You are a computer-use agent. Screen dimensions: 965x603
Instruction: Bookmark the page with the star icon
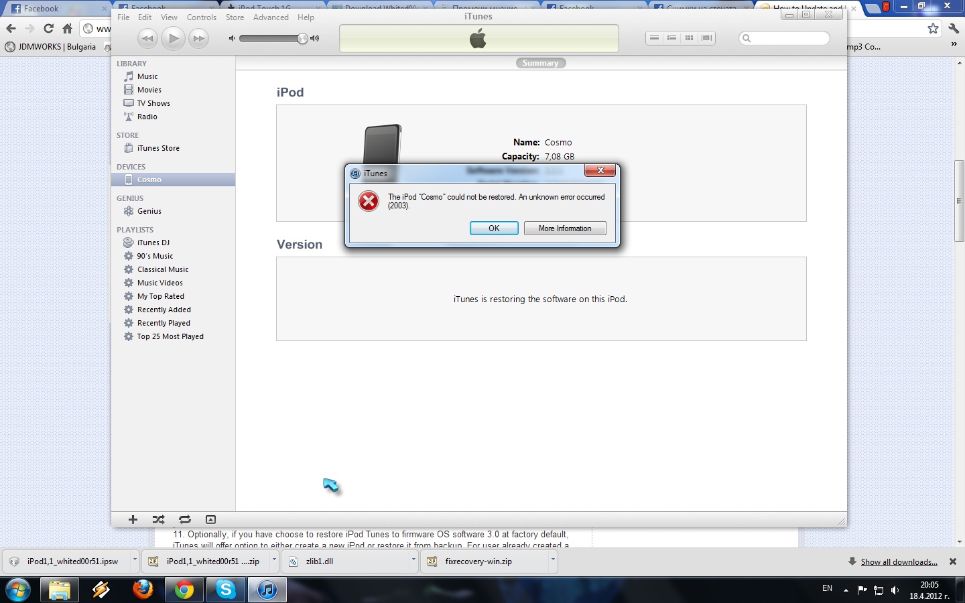[x=933, y=28]
